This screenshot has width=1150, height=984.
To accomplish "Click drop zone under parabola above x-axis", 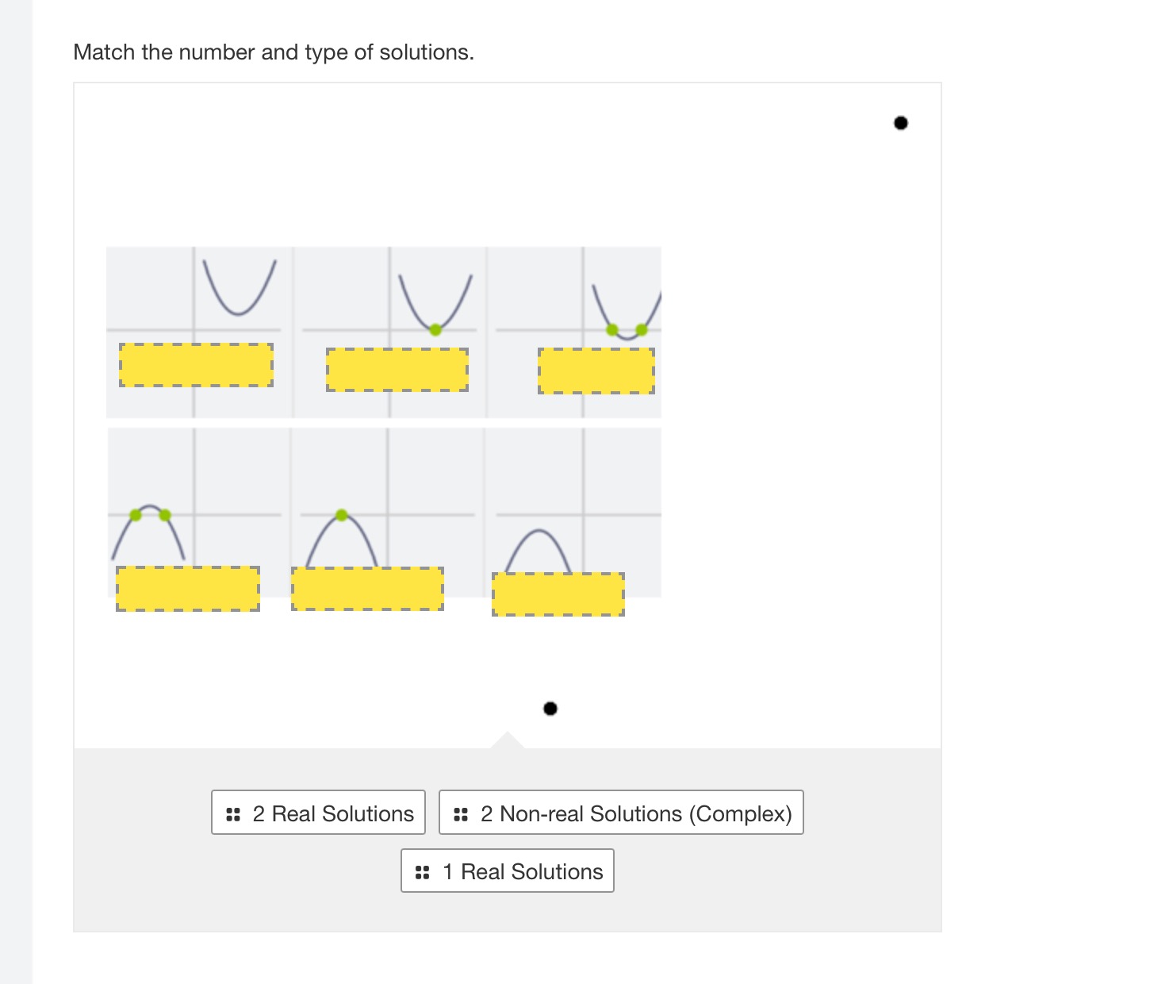I will pyautogui.click(x=196, y=365).
